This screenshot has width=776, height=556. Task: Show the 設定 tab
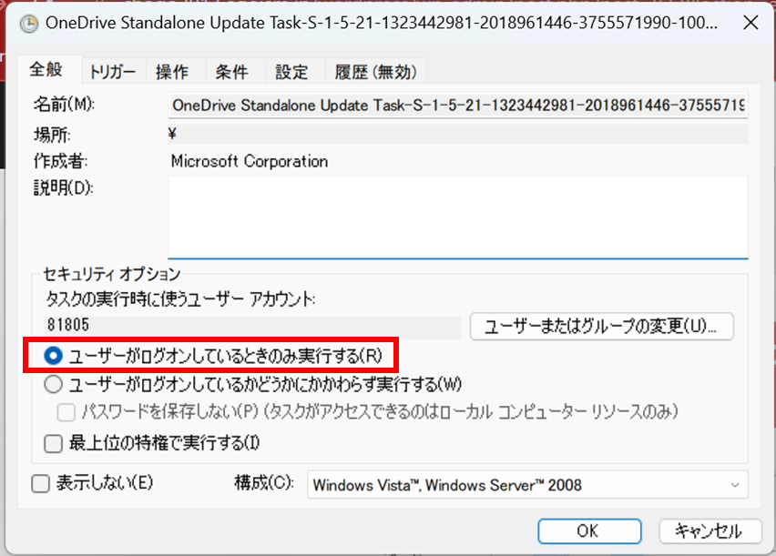[291, 72]
